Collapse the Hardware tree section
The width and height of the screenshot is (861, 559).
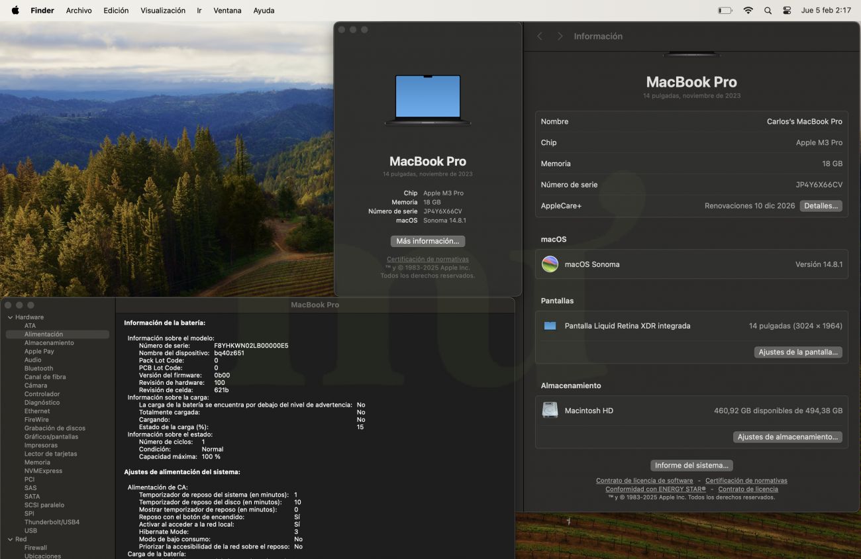[10, 317]
